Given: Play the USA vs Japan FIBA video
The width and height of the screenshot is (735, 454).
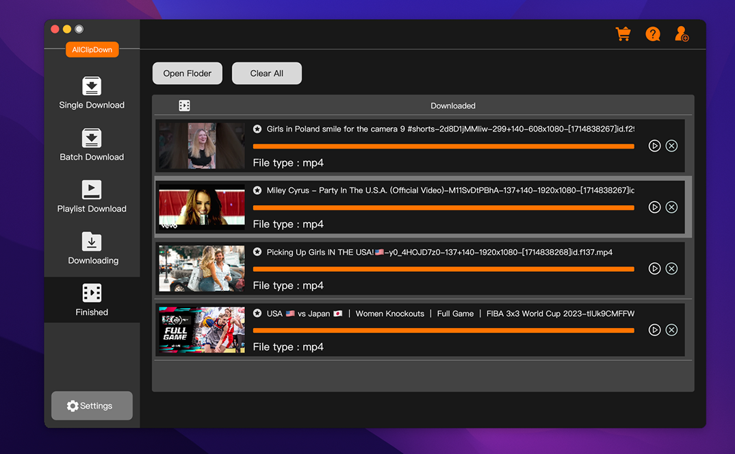Looking at the screenshot, I should tap(654, 330).
